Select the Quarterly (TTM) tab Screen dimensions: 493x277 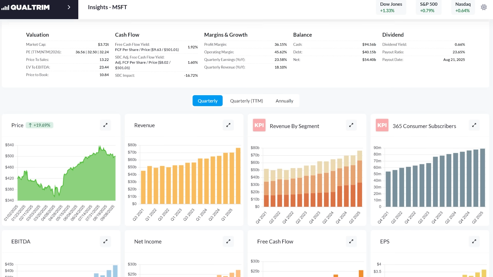pyautogui.click(x=246, y=101)
